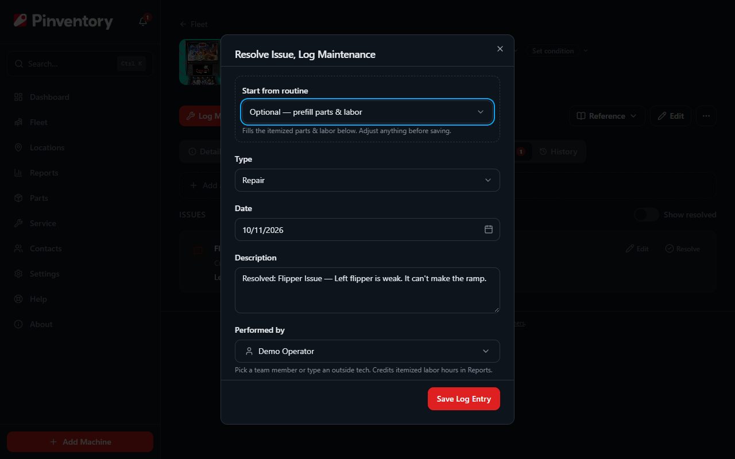Open Parts in the sidebar
The width and height of the screenshot is (735, 459).
[x=80, y=198]
